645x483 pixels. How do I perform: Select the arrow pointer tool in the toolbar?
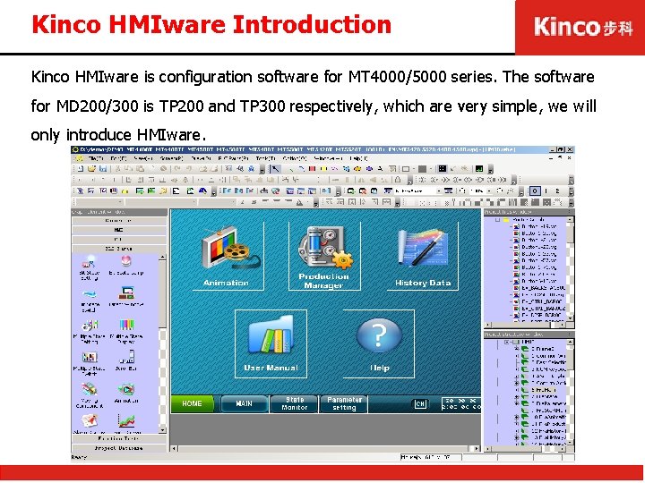click(275, 168)
